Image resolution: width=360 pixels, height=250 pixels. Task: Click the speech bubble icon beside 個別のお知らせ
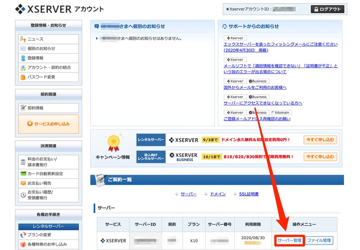tap(23, 49)
